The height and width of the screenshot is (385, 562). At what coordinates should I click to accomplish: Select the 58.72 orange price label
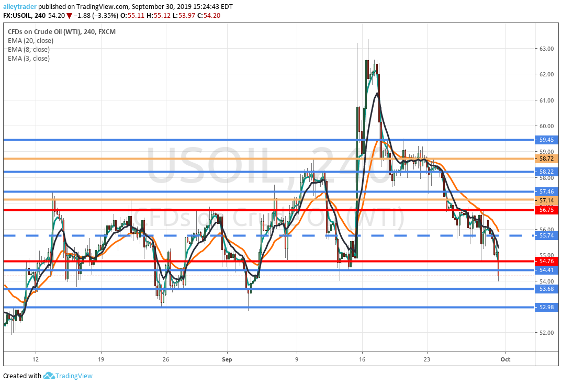tap(546, 158)
